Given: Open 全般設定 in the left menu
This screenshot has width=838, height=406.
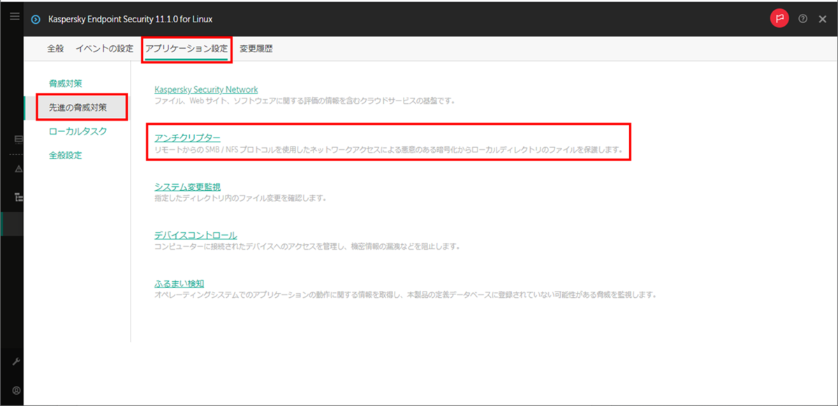Looking at the screenshot, I should click(x=66, y=155).
